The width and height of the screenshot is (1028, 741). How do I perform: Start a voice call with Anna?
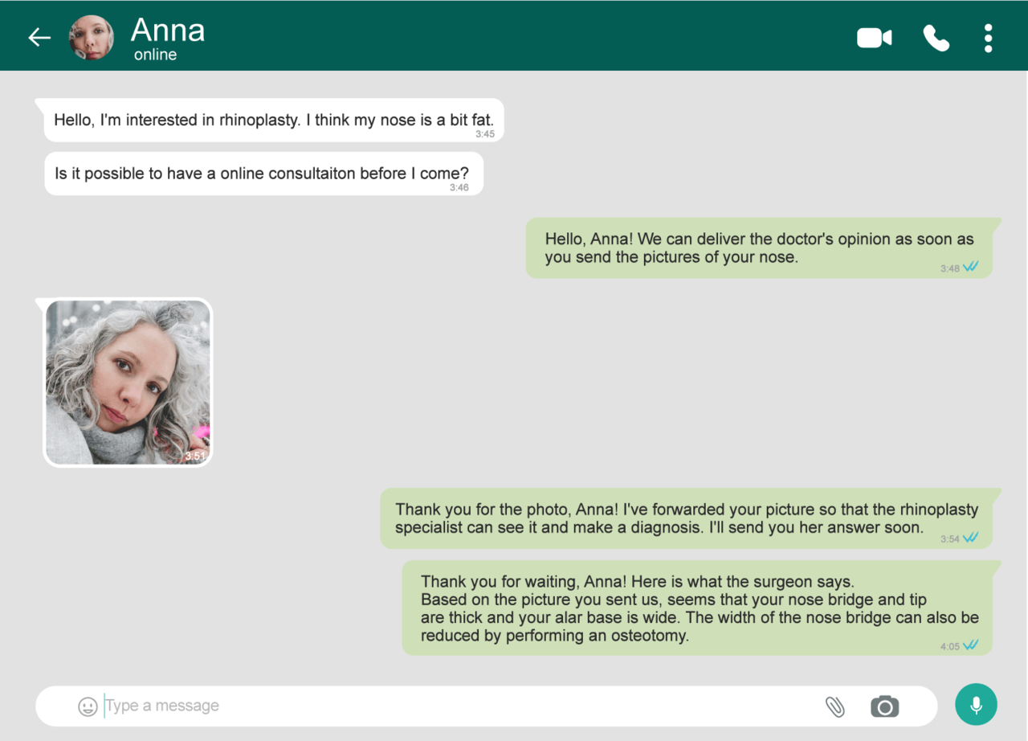click(936, 38)
